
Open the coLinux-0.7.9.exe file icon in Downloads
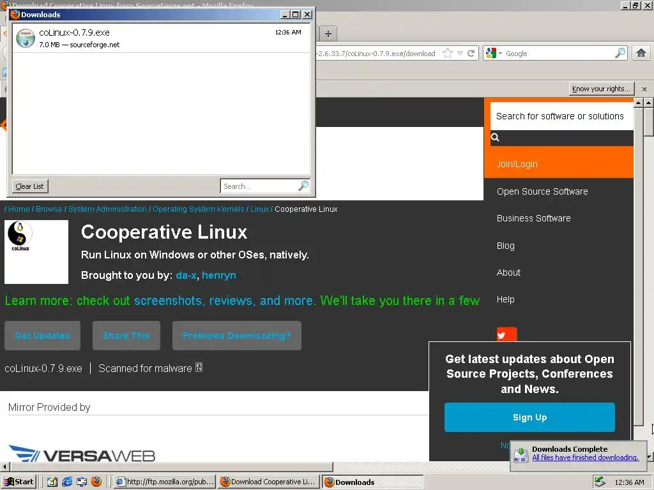(26, 38)
